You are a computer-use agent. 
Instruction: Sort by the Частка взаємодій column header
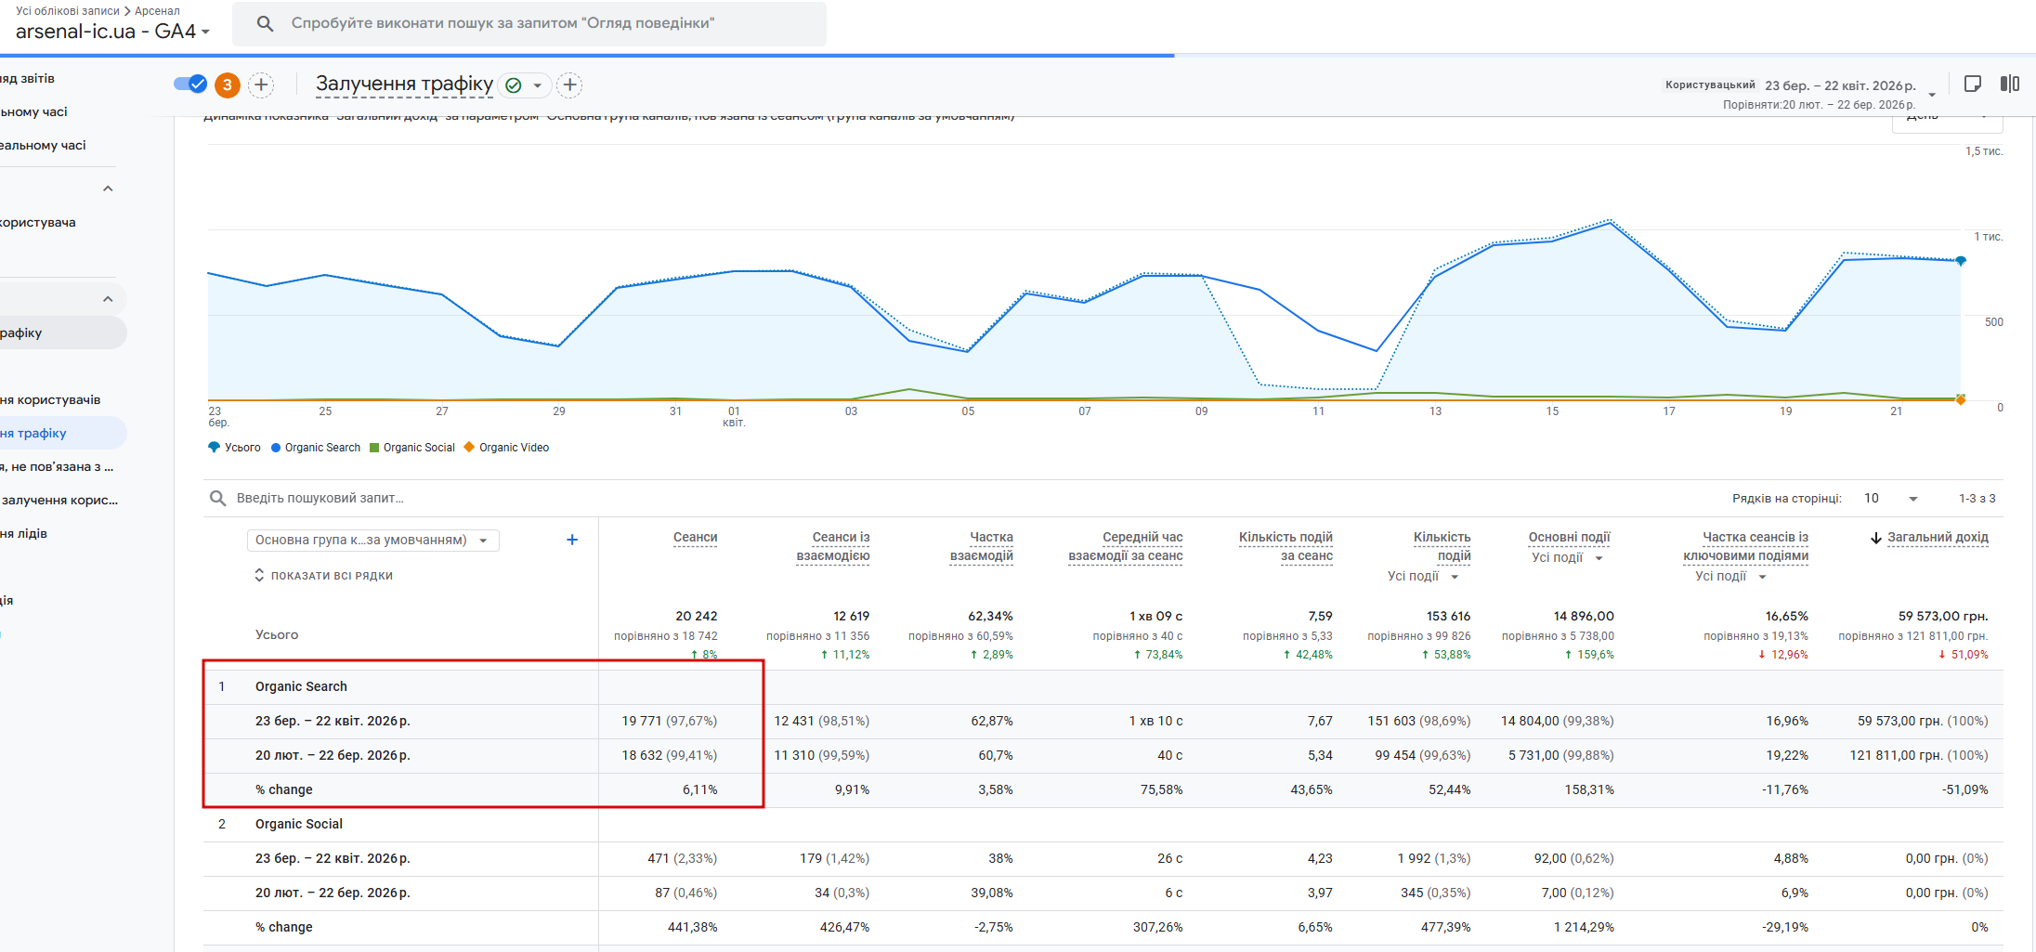982,547
